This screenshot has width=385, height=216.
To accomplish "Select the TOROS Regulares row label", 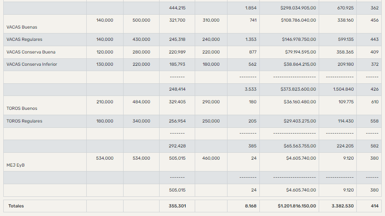I will click(24, 121).
